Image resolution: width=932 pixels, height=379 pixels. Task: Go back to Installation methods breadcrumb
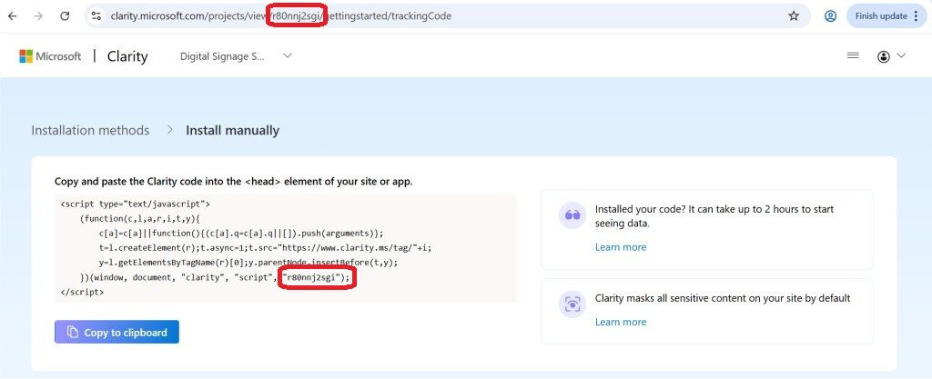90,130
